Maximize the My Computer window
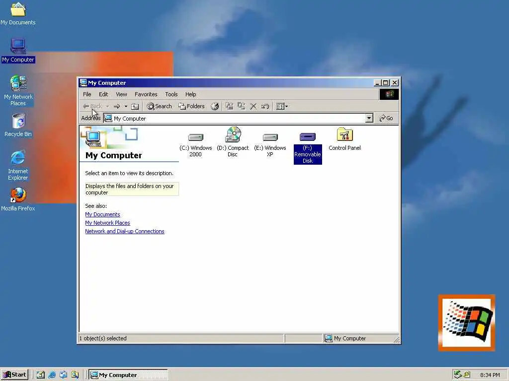509x381 pixels. [x=385, y=83]
